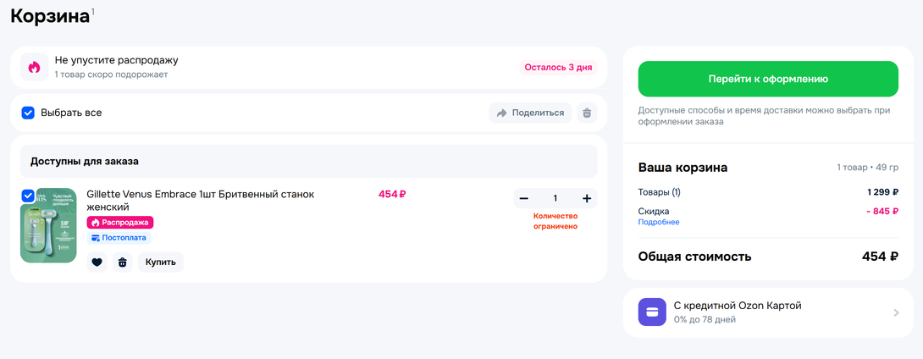The width and height of the screenshot is (923, 359).
Task: Toggle the Выбрать все checkbox
Action: click(x=28, y=113)
